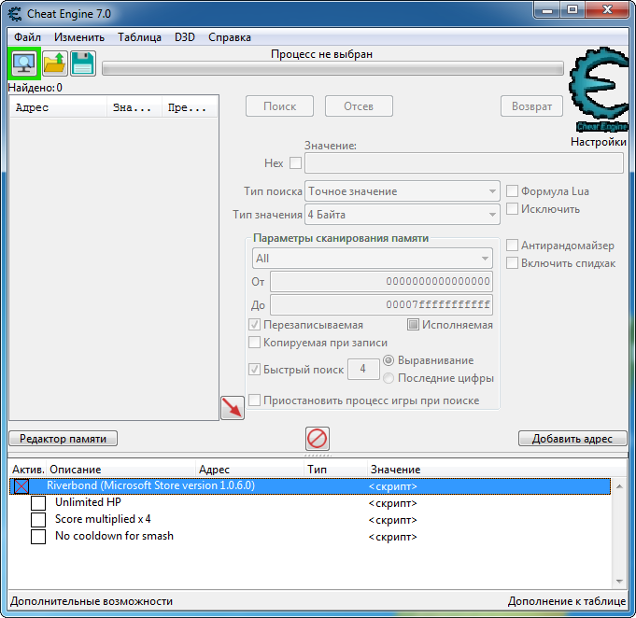Enable the Формула Lua checkbox
Viewport: 636px width, 618px height.
click(x=513, y=191)
